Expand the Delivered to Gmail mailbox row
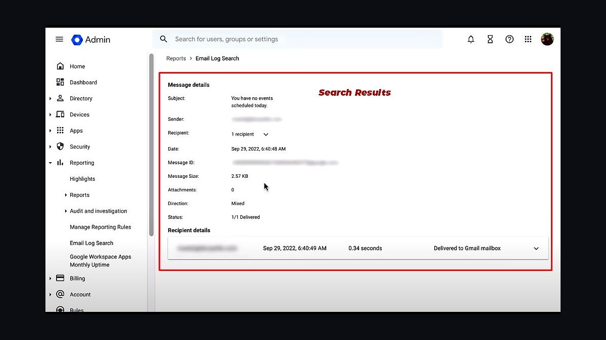606x340 pixels. tap(536, 248)
